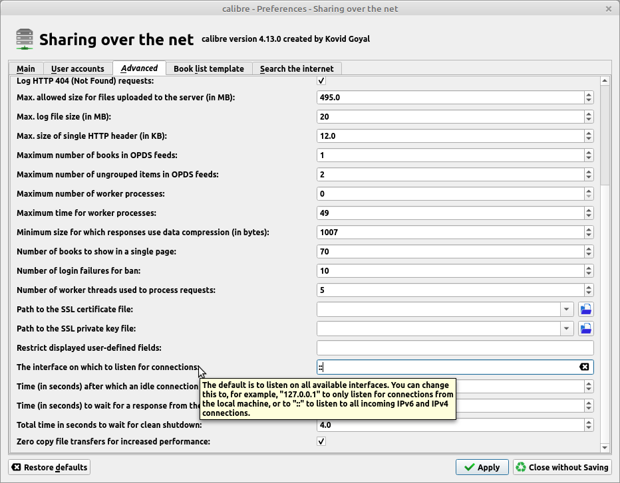Adjust worker processes time stepper

point(589,213)
